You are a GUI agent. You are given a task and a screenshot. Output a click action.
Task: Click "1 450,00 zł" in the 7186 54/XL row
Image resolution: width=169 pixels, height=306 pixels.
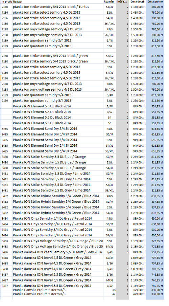[137, 18]
